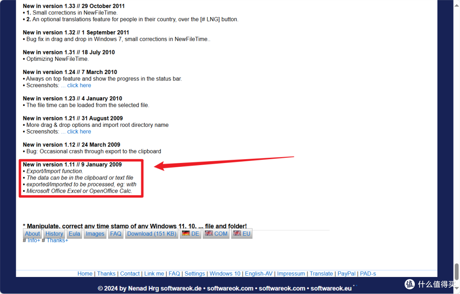Open the PayPal footer link
The height and width of the screenshot is (294, 460).
pyautogui.click(x=346, y=274)
